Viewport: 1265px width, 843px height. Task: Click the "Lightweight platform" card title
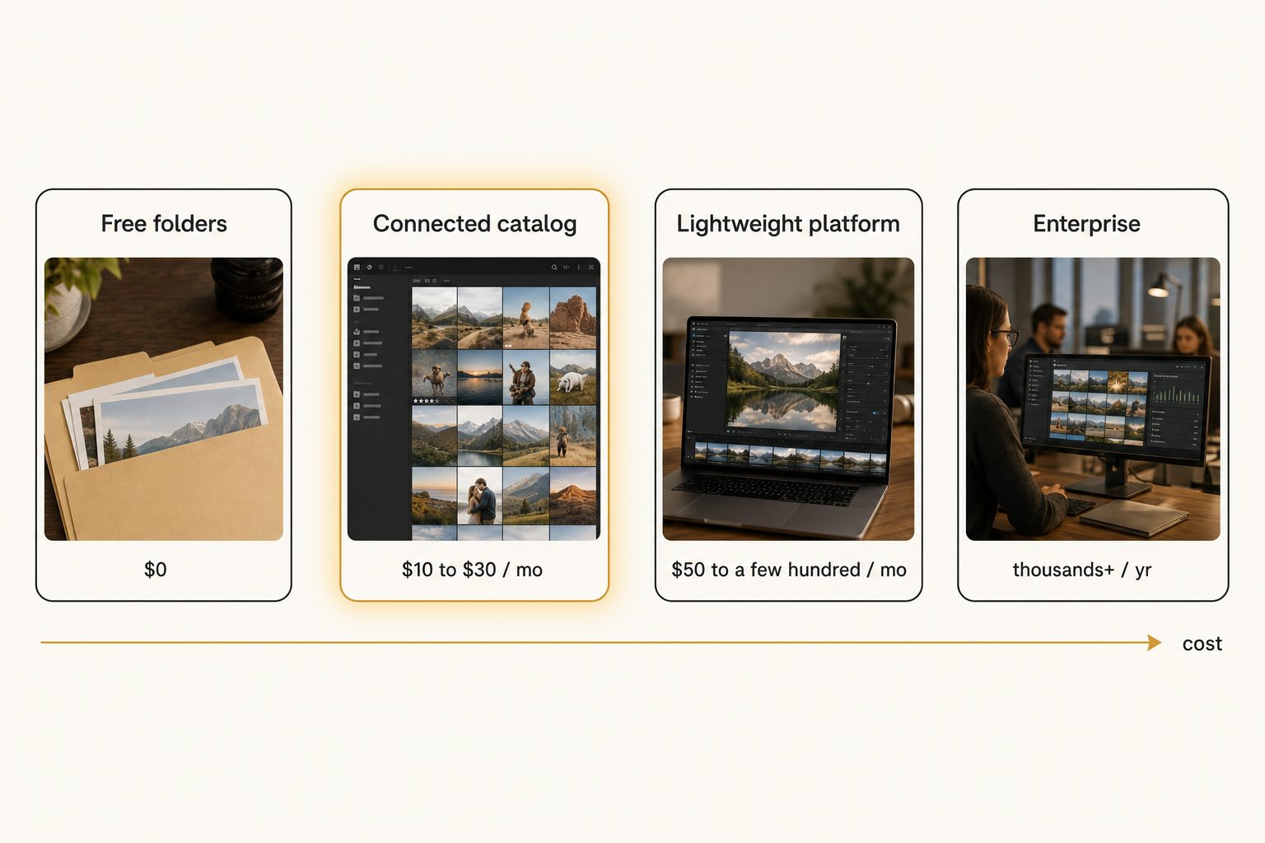(788, 224)
